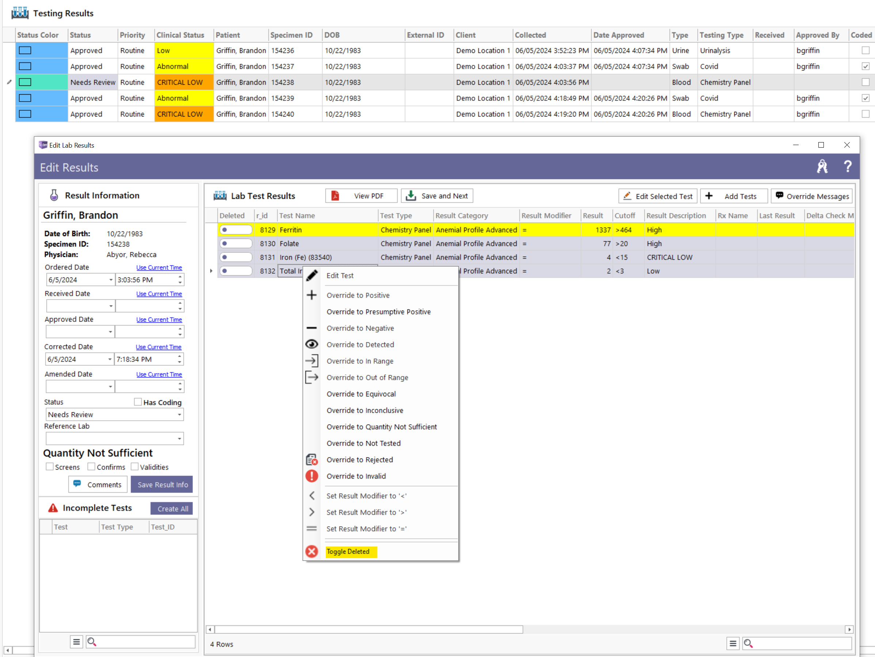Choose Override to Quantity Not Sufficient

click(382, 427)
